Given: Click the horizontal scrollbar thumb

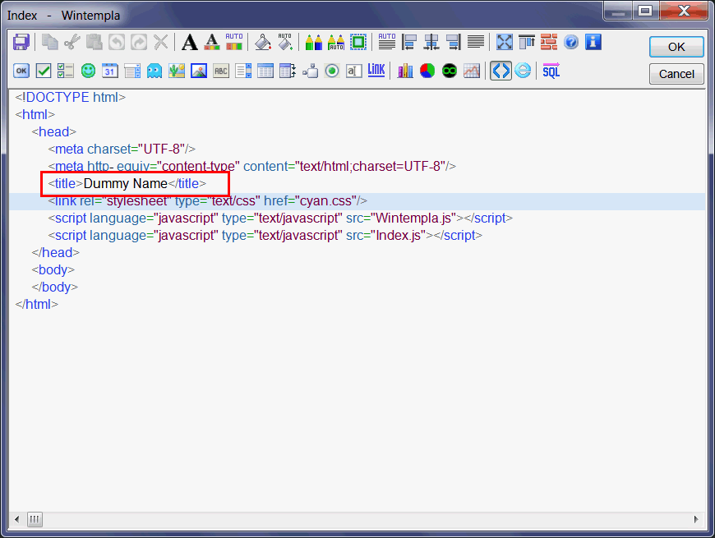Looking at the screenshot, I should 35,519.
